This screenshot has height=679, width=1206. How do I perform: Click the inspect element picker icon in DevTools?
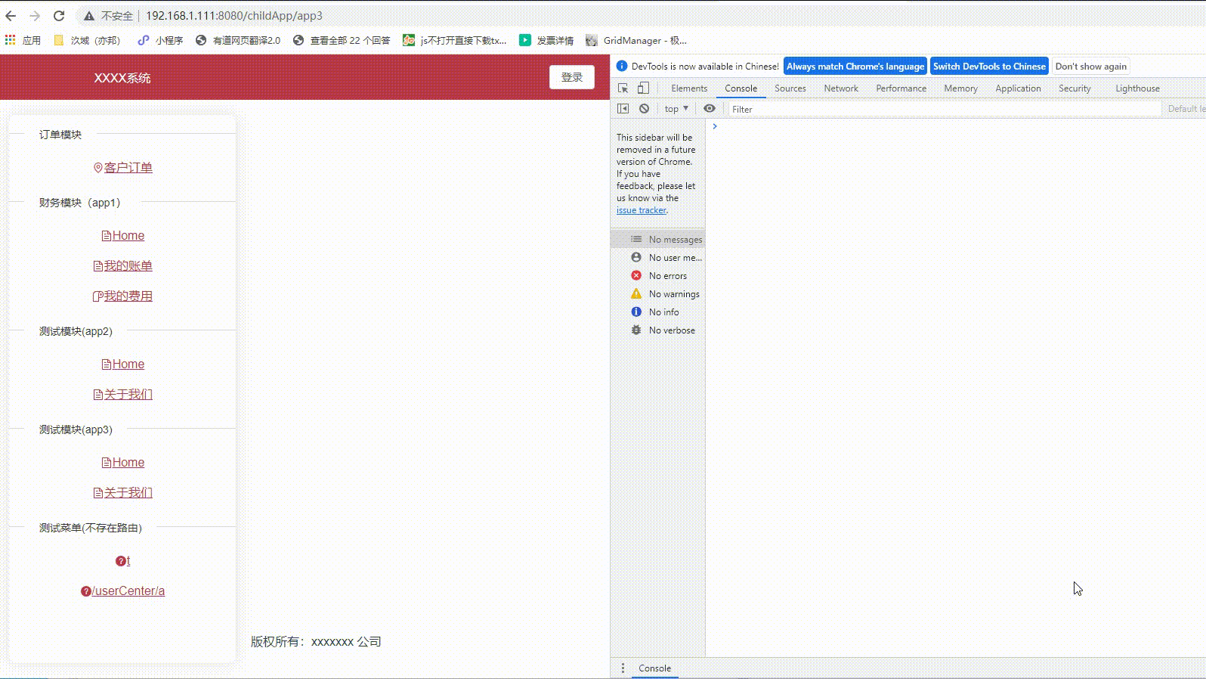[x=623, y=88]
